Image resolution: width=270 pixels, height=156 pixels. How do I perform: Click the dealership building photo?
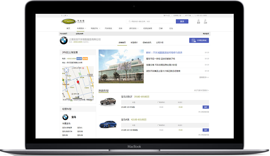pos(121,66)
